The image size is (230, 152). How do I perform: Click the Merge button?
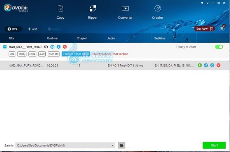click(54, 29)
